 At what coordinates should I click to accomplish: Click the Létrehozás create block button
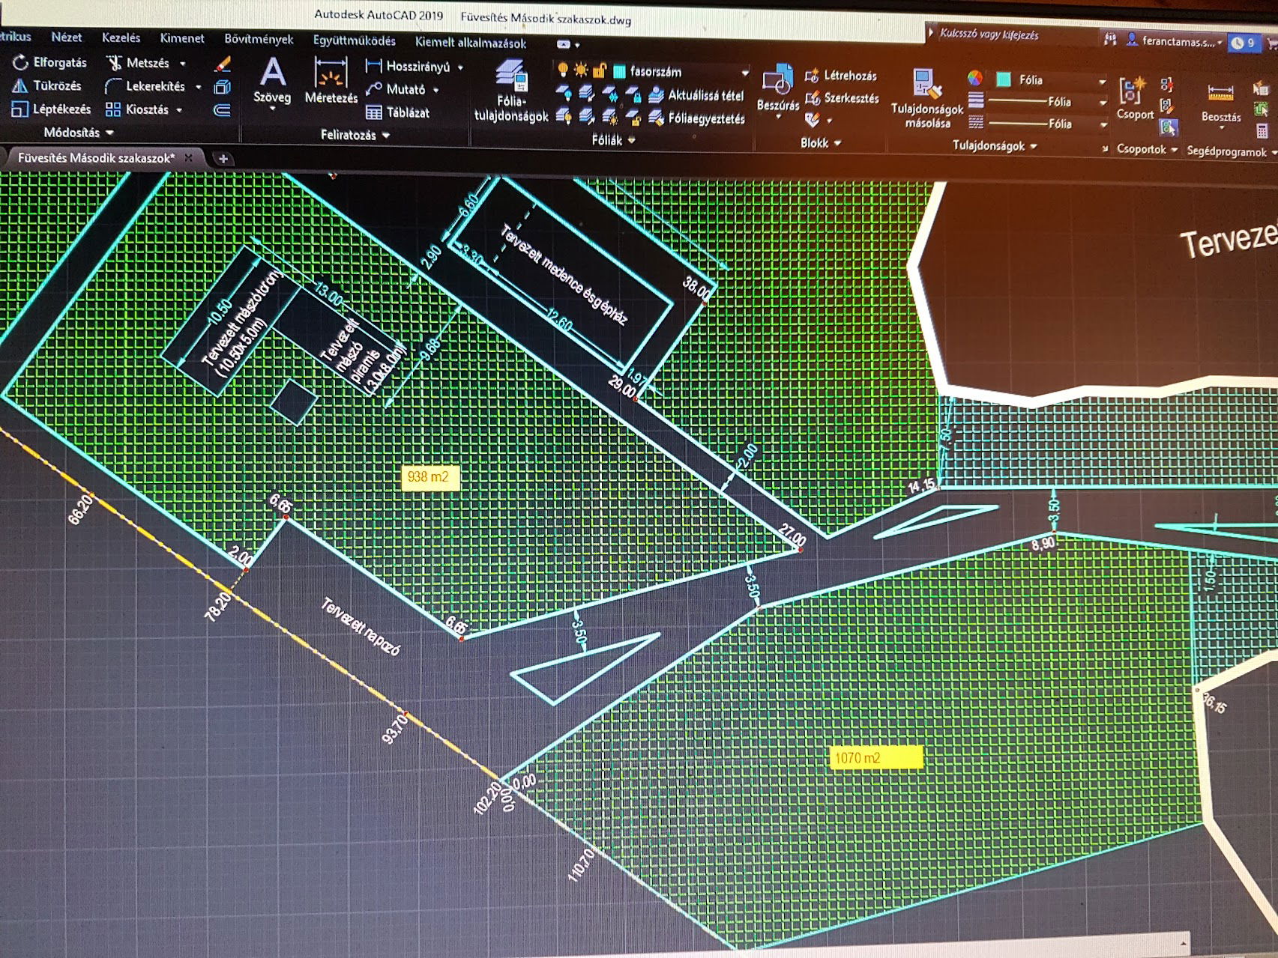click(840, 76)
